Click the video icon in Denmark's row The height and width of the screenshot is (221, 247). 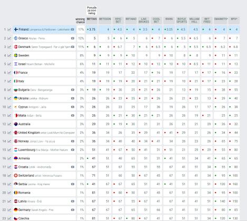pos(72,47)
